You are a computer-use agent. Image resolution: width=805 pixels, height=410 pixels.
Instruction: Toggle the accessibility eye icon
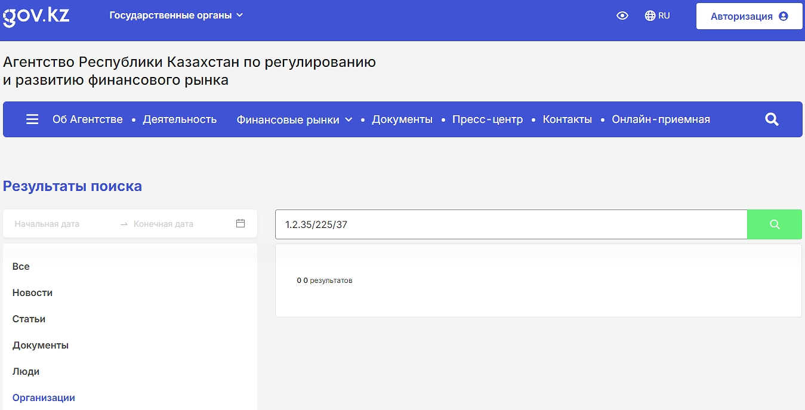622,16
